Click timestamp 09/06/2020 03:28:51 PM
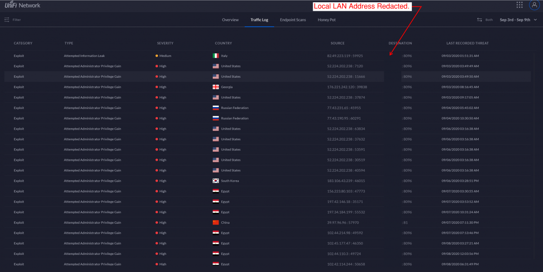This screenshot has width=543, height=272. coord(460,181)
